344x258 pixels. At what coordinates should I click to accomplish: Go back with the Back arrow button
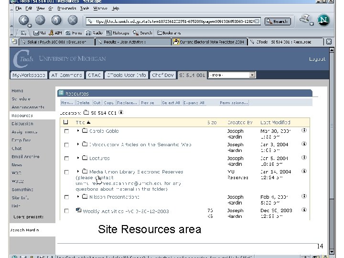point(24,20)
